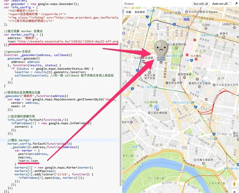This screenshot has height=193, width=239.
Task: Click the 台大醫院 hospital H icon
Action: (x=196, y=59)
